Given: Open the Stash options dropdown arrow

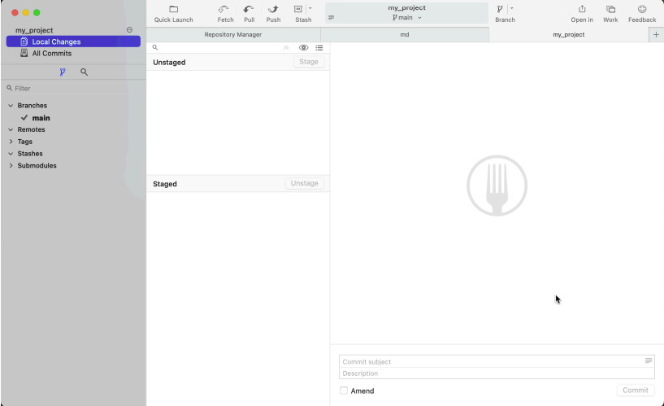Looking at the screenshot, I should (x=310, y=8).
